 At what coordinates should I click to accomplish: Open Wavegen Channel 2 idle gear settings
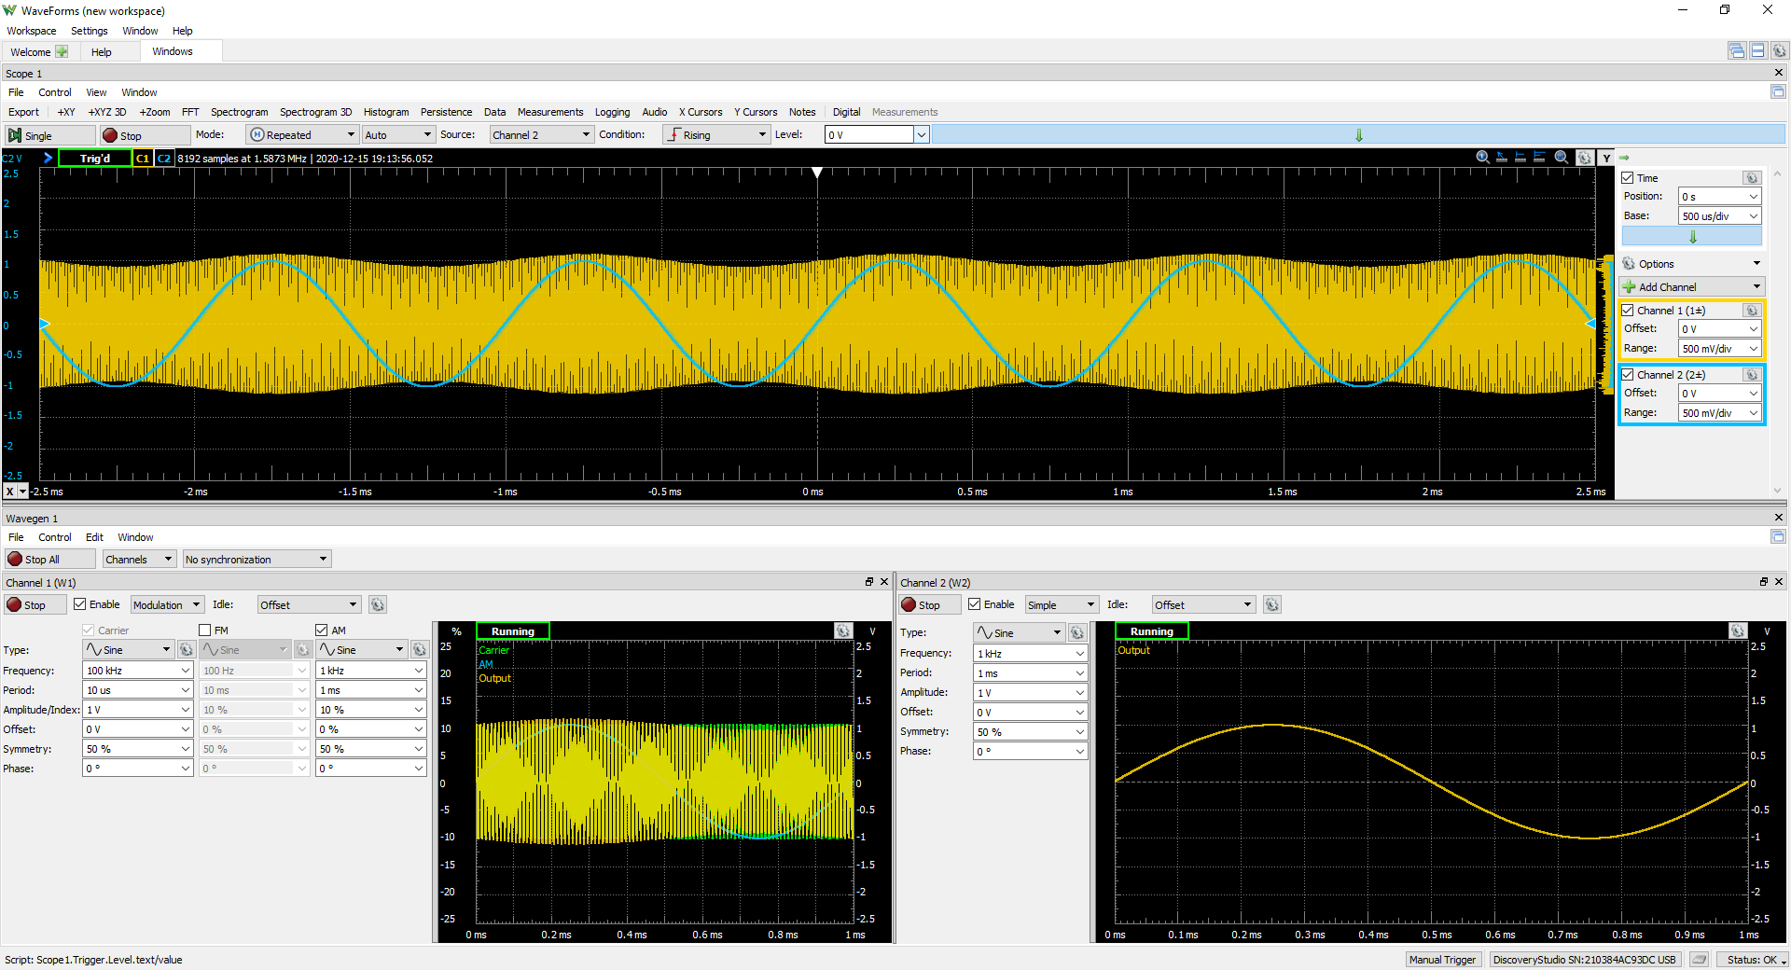point(1271,605)
